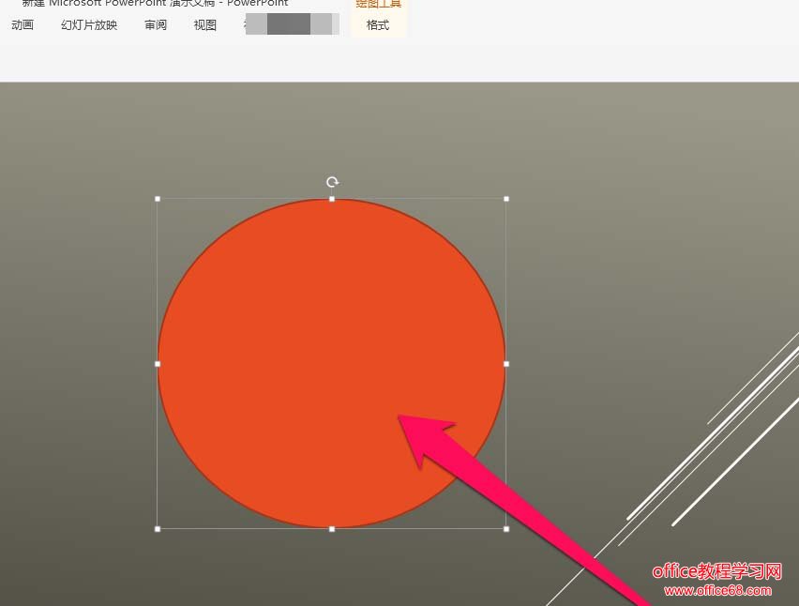This screenshot has width=799, height=606.
Task: Click the top-right corner resize handle
Action: click(x=506, y=199)
